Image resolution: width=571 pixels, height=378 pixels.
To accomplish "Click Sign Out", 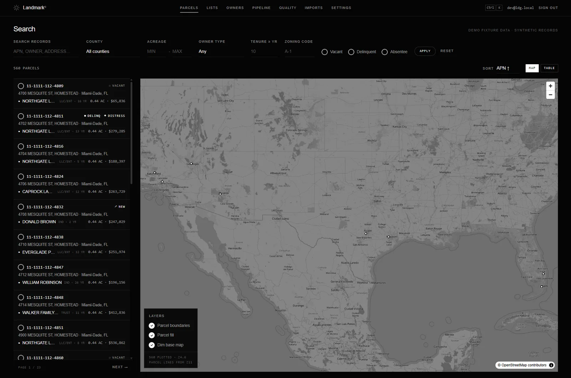I will coord(548,8).
